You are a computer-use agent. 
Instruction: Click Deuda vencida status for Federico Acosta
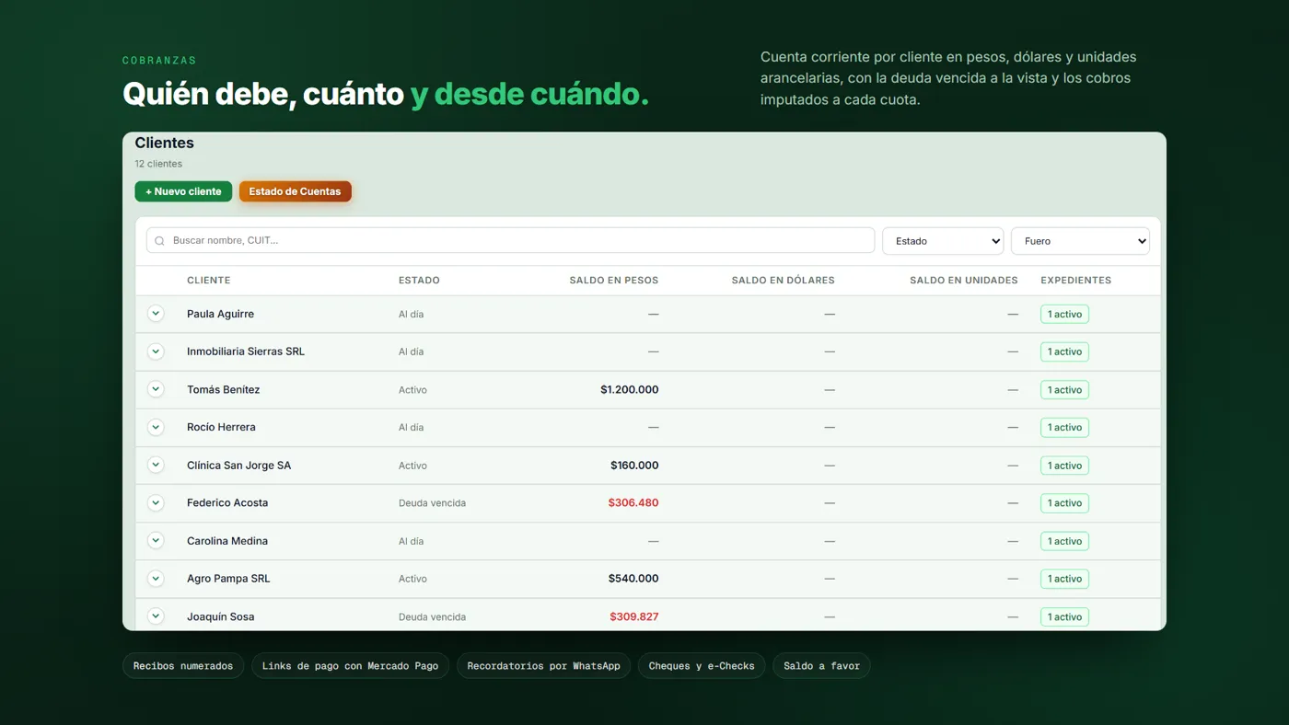(432, 503)
